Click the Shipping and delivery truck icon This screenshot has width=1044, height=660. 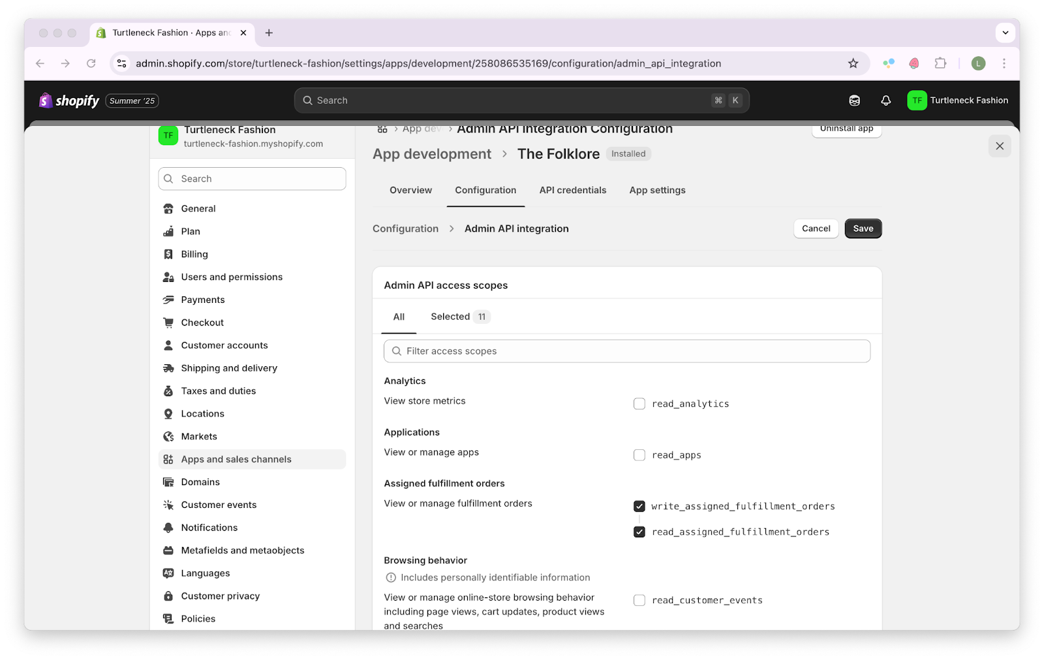click(x=168, y=368)
